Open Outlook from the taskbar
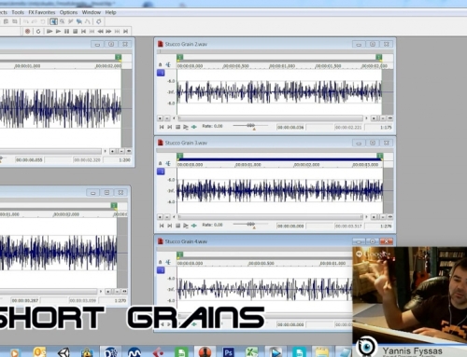467x357 pixels. [x=39, y=352]
